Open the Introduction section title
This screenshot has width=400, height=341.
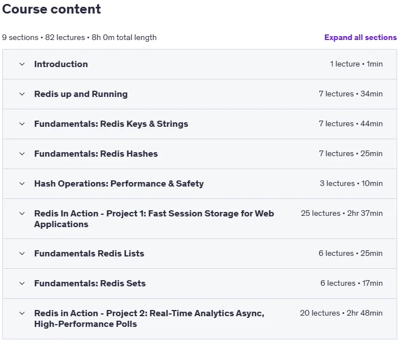pos(61,64)
